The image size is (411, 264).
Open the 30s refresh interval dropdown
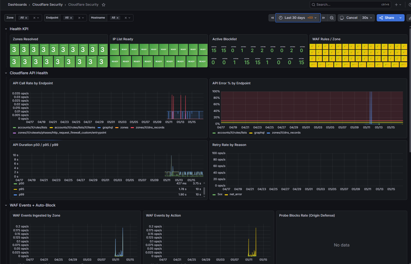coord(367,18)
